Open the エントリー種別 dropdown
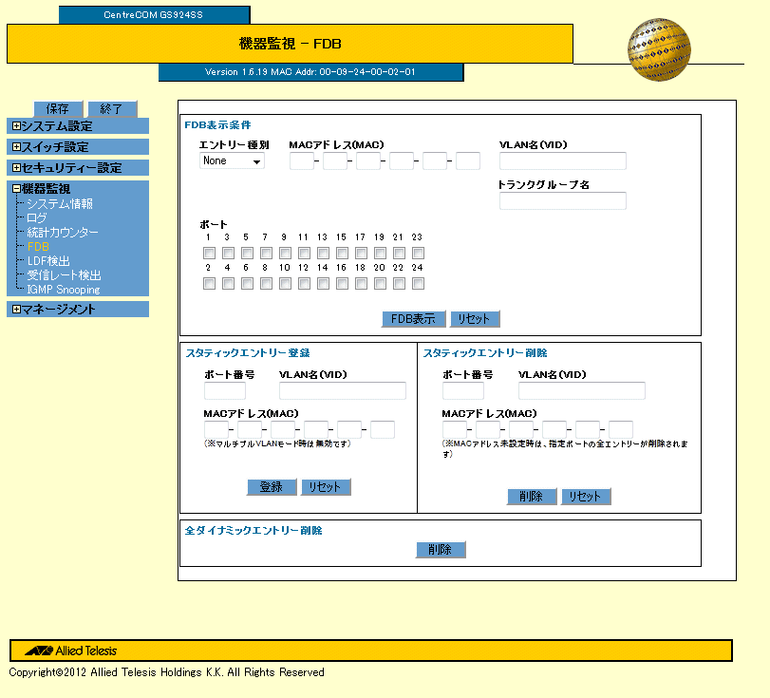770x698 pixels. (x=232, y=161)
